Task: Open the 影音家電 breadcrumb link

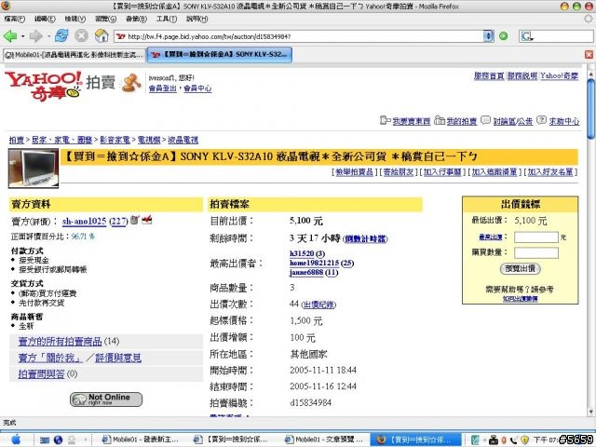Action: click(115, 141)
